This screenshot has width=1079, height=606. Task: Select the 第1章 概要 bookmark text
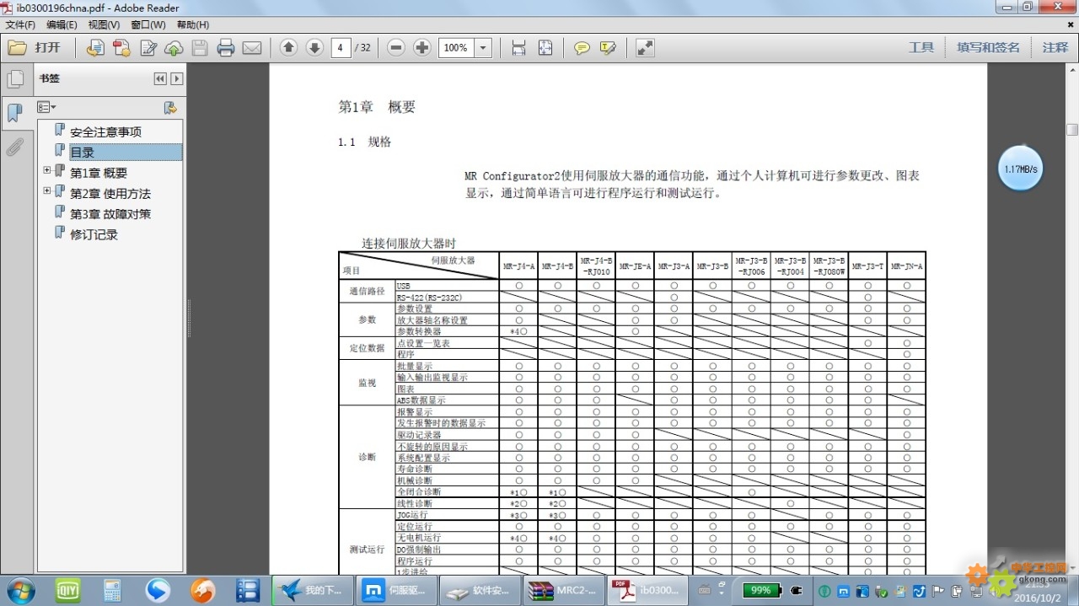[99, 173]
